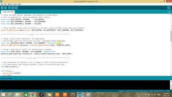Click the 'Feeds' section comment divider

coord(35,34)
